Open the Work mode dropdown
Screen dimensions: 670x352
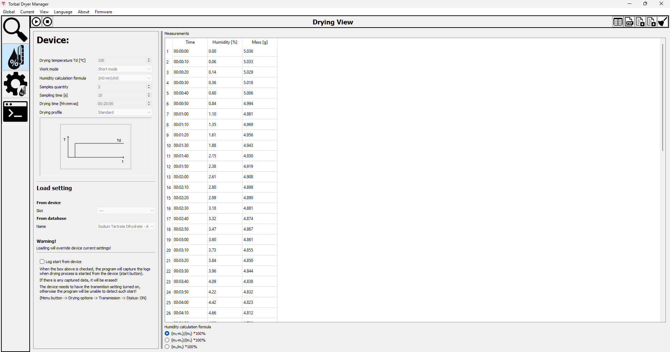point(124,69)
